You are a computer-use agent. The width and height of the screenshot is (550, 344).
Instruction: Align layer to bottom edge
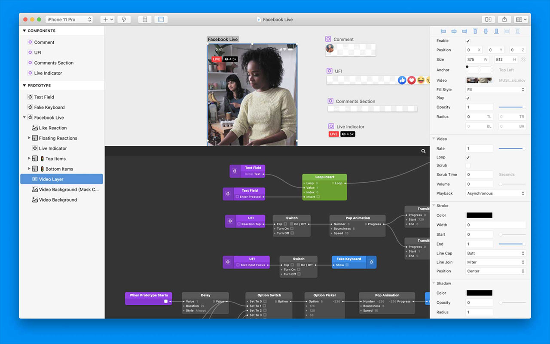[x=495, y=31]
